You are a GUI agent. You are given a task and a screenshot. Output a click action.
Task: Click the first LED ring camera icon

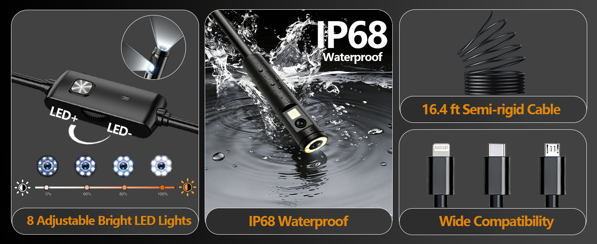(x=47, y=165)
